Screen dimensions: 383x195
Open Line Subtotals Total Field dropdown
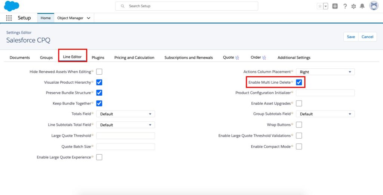126,125
